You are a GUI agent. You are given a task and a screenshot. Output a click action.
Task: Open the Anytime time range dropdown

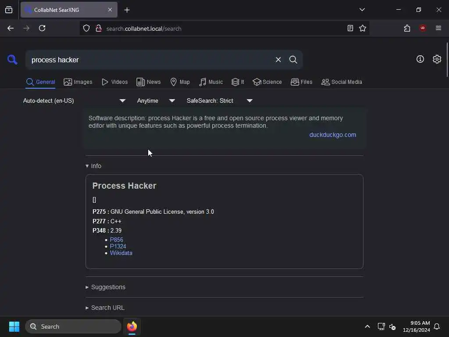click(x=156, y=101)
